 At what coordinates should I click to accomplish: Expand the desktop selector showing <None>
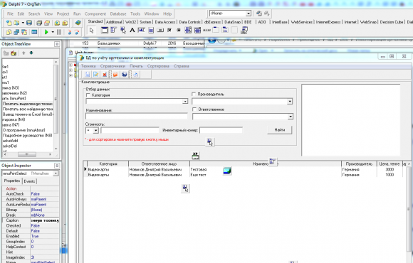click(x=249, y=14)
